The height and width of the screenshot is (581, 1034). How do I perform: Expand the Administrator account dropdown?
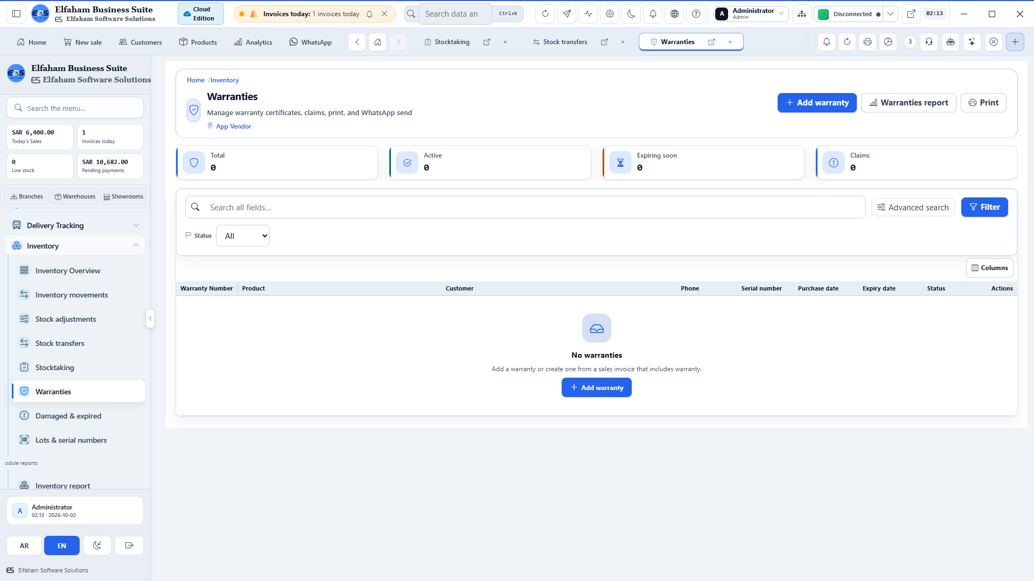point(751,14)
